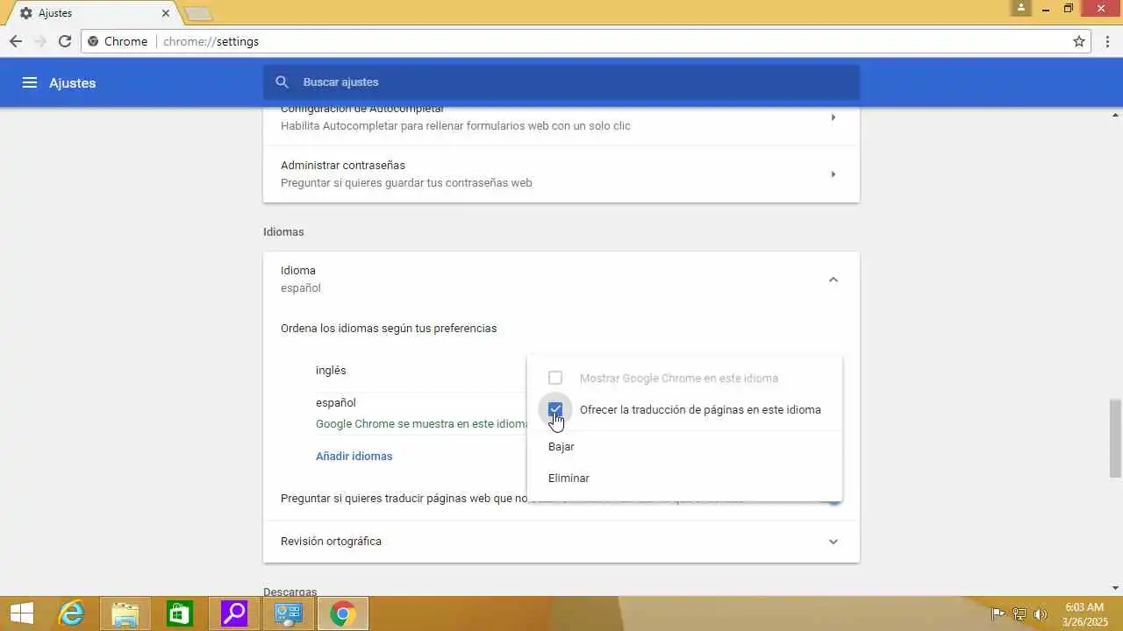
Task: Click the Chrome user profile button in title bar
Action: (1020, 8)
